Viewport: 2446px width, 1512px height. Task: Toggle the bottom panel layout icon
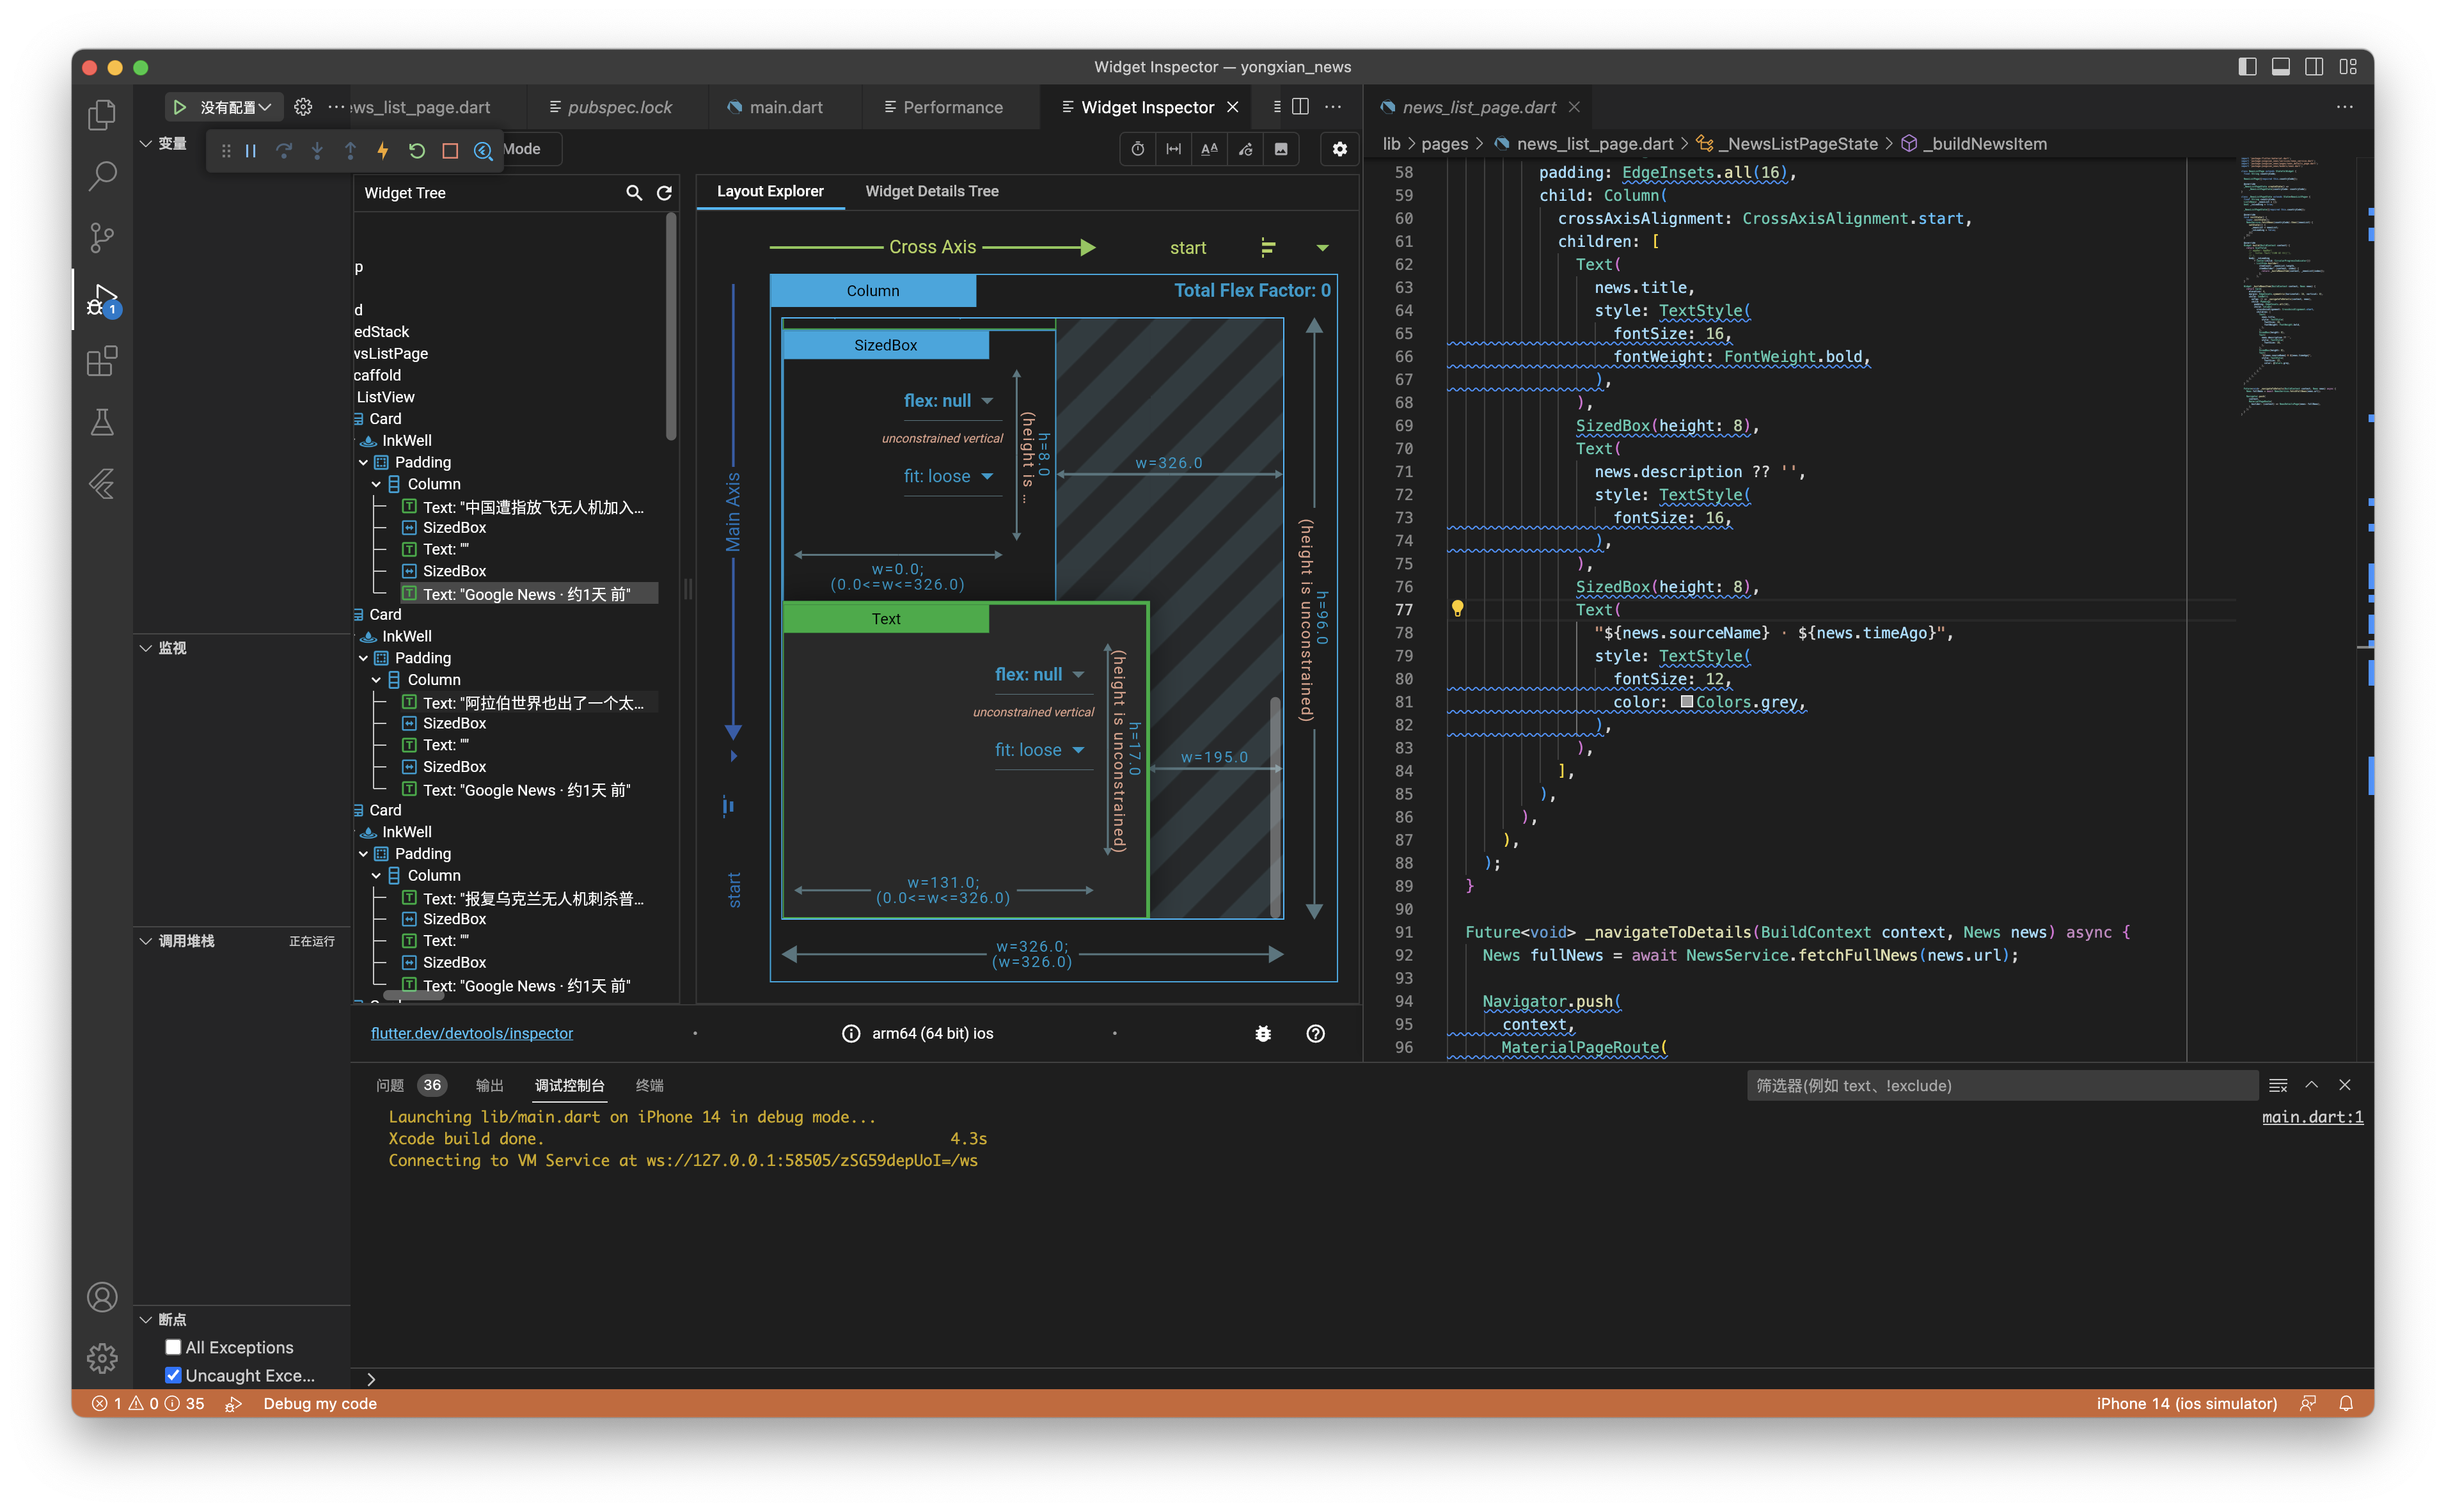tap(2281, 67)
